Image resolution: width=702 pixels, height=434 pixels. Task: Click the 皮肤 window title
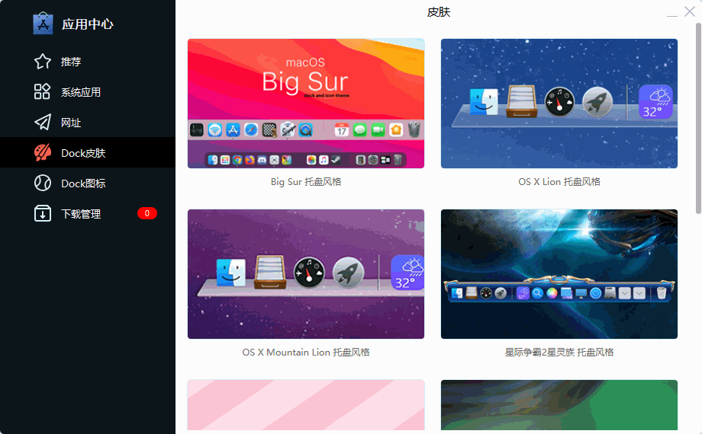pyautogui.click(x=438, y=12)
